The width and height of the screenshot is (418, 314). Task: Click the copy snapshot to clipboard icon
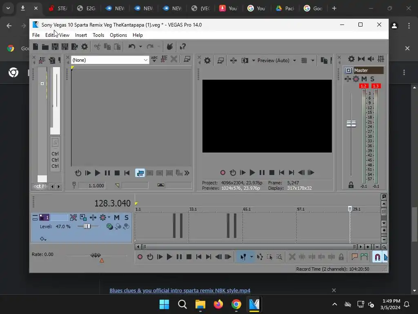(324, 61)
